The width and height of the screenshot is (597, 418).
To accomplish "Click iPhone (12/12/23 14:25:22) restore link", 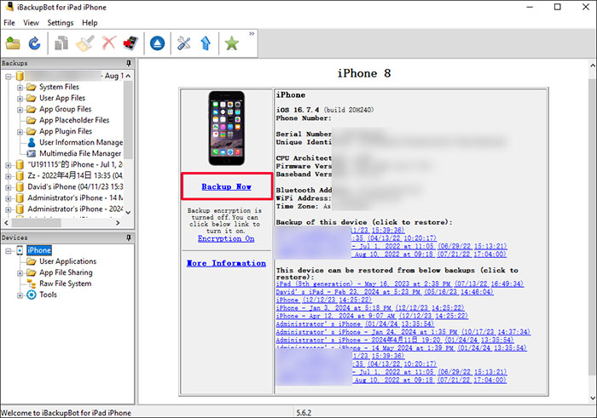I will 323,300.
